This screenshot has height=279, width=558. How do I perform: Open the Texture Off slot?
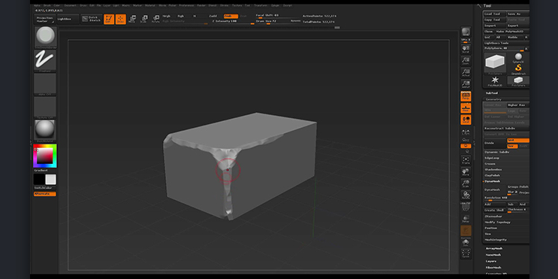(45, 108)
